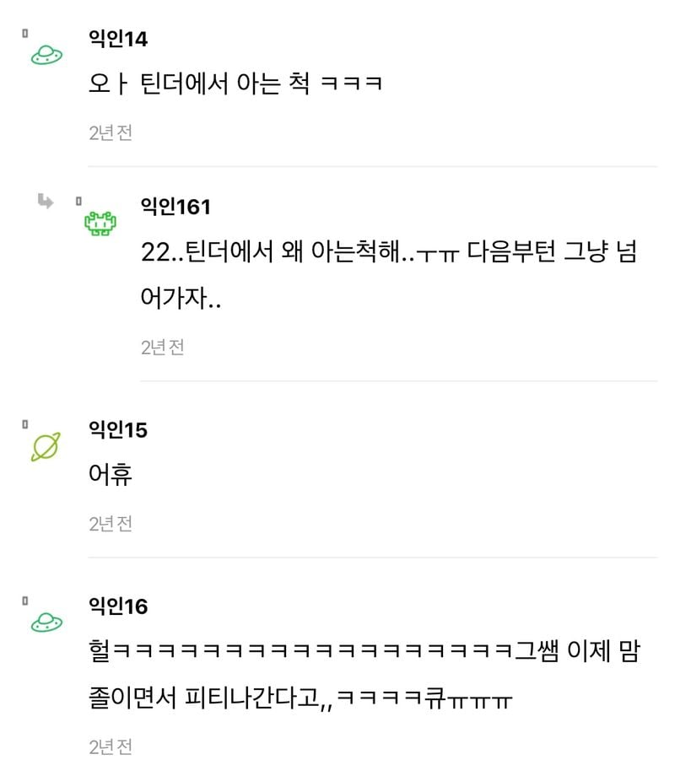Click the 어휴 comment text
675x776 pixels.
click(x=111, y=475)
